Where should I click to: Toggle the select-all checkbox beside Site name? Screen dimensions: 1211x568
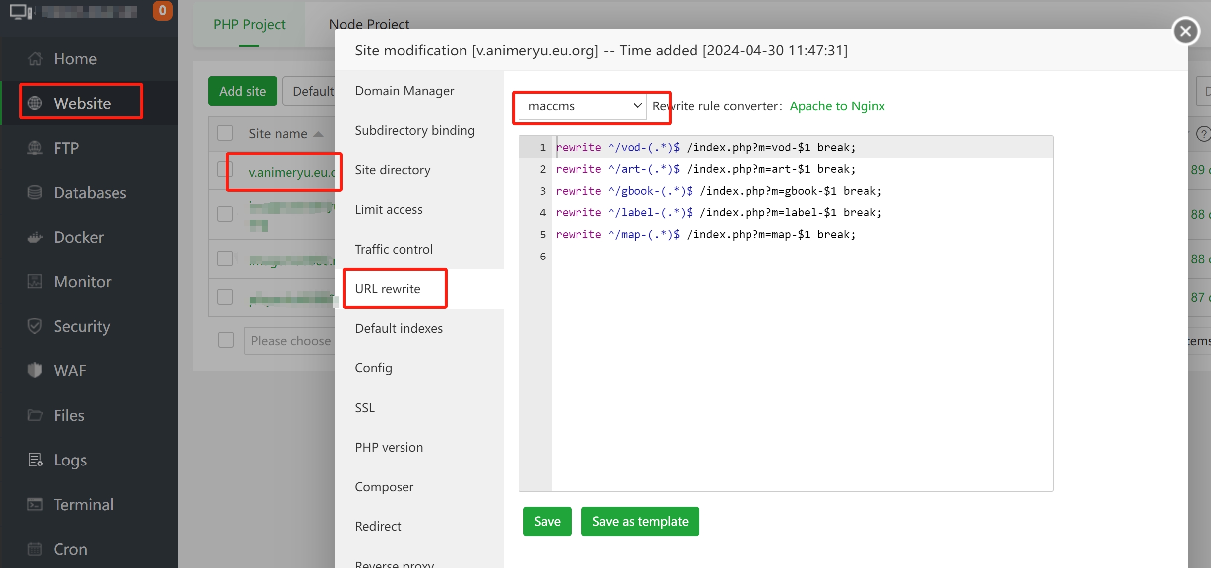225,133
